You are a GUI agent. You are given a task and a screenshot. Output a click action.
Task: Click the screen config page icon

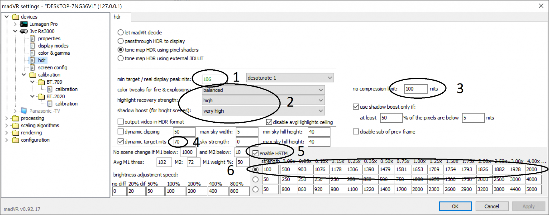coord(33,67)
